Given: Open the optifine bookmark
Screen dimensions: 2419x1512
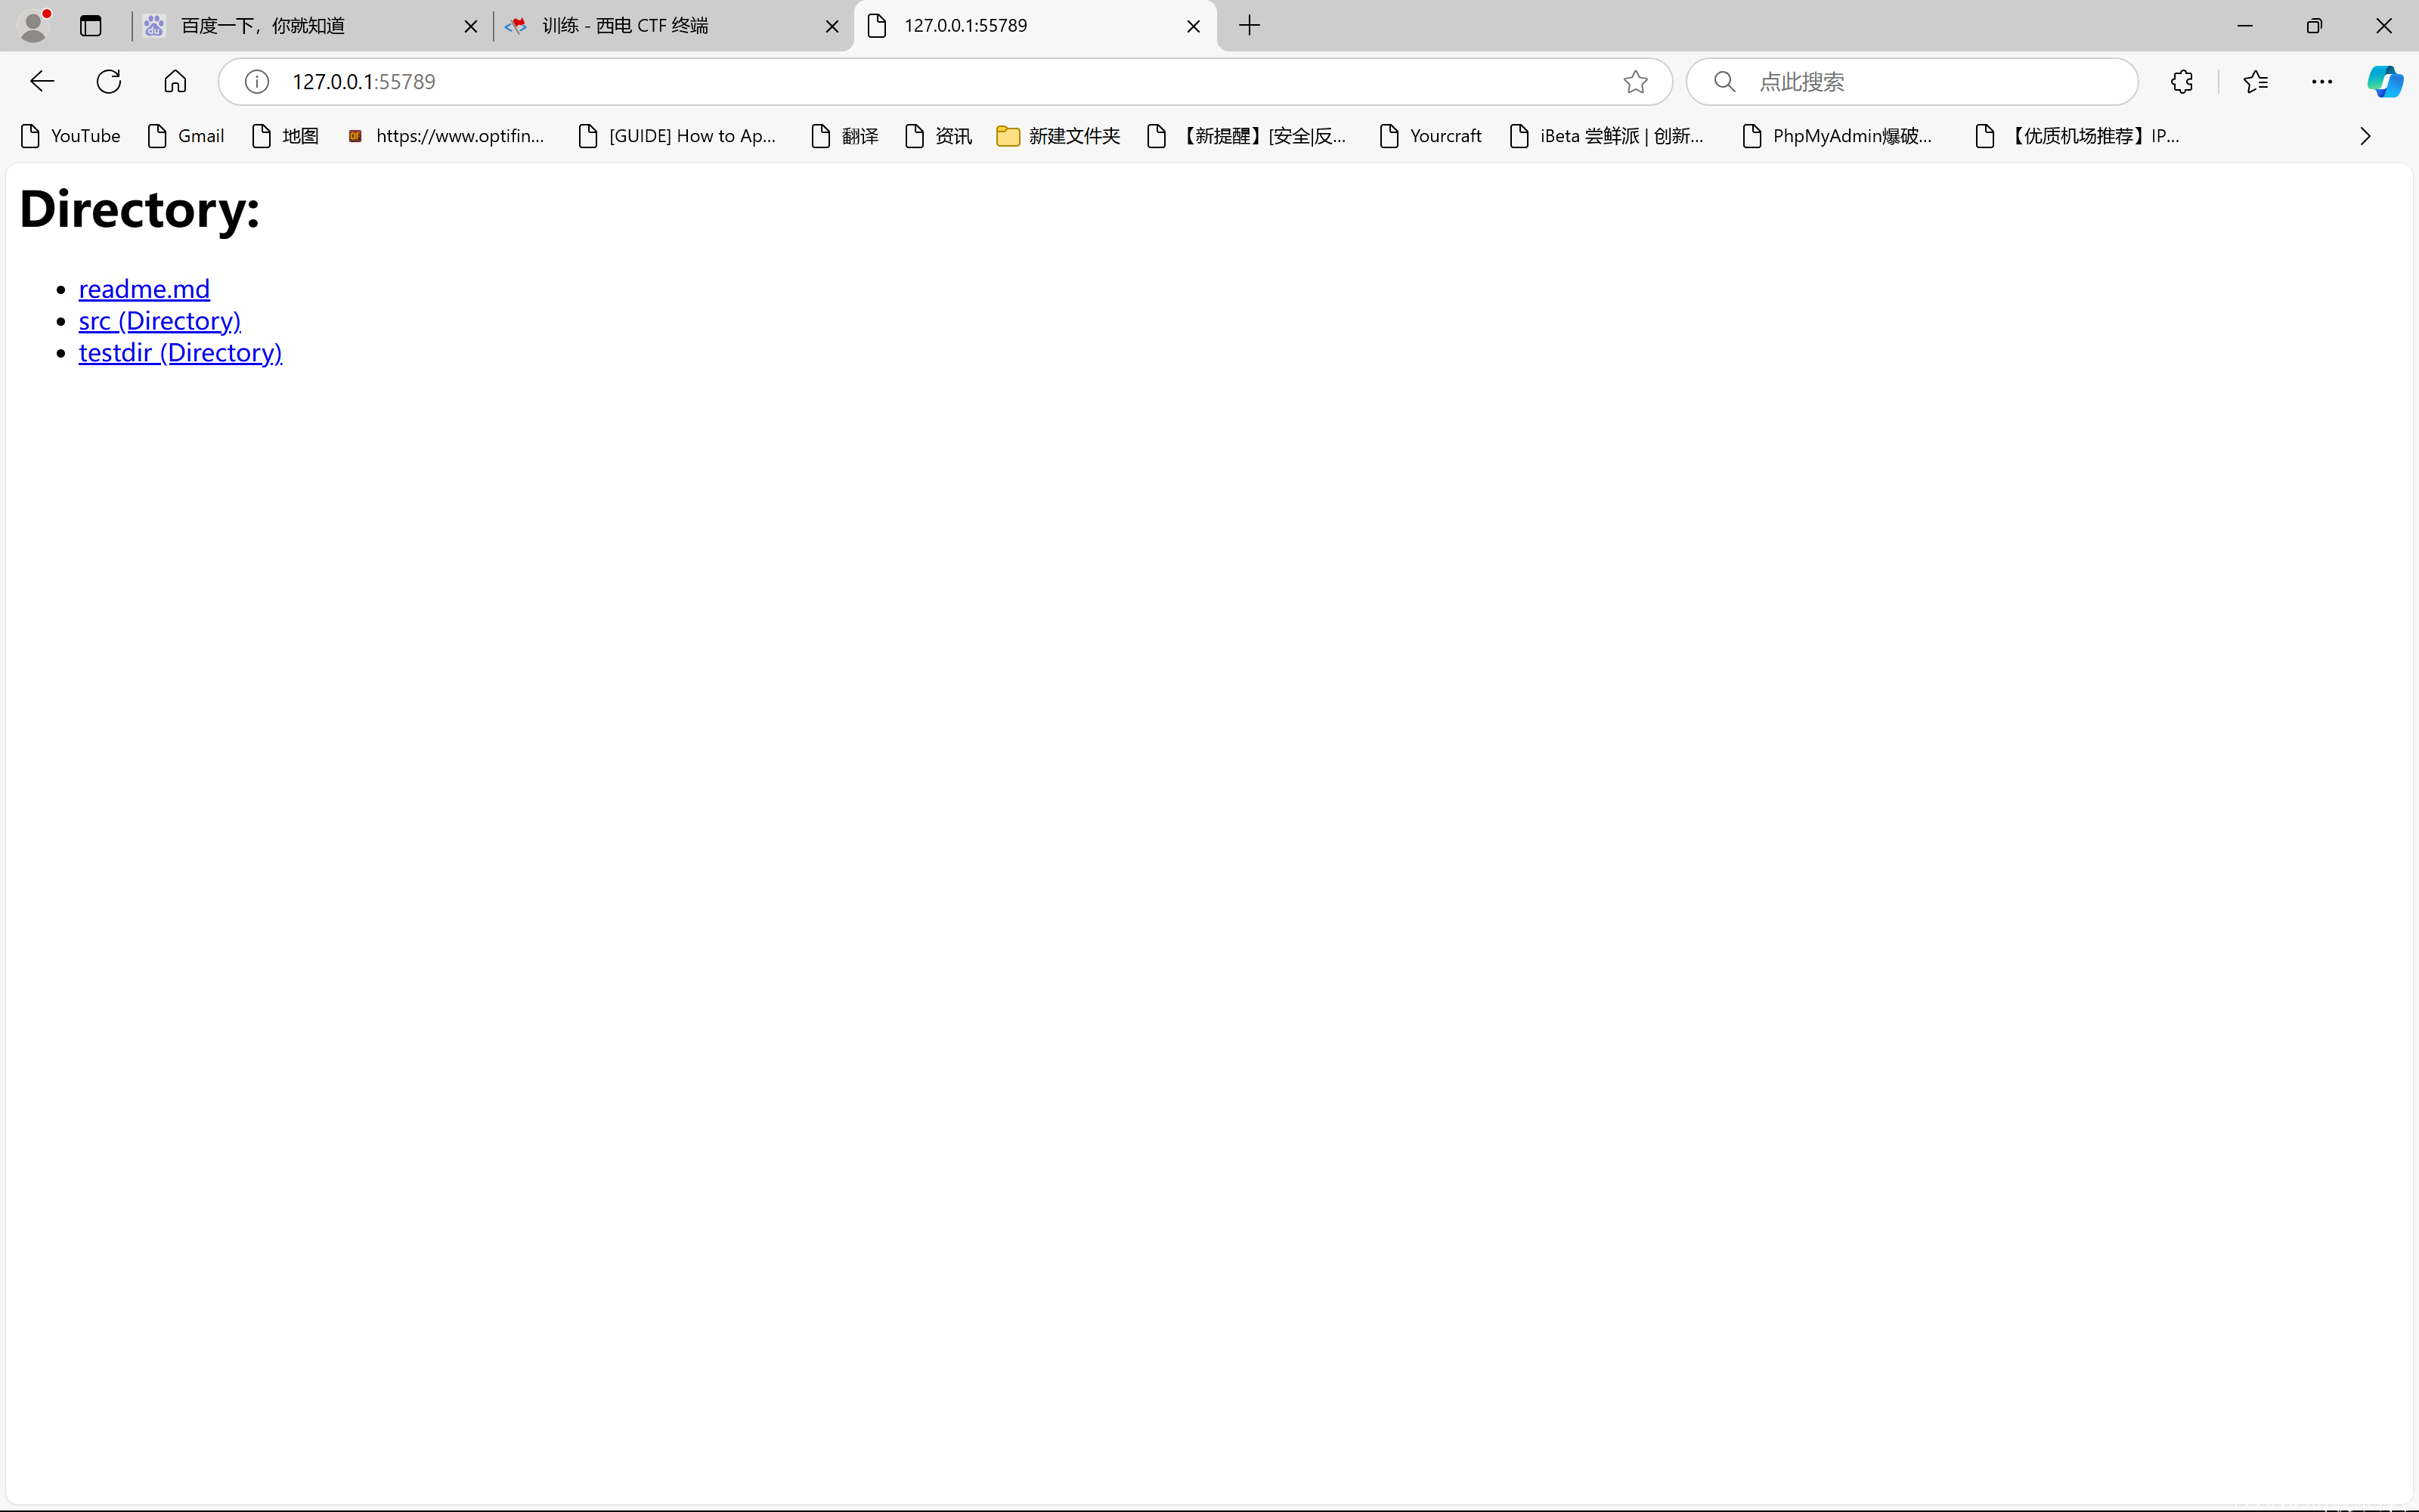Looking at the screenshot, I should 446,136.
